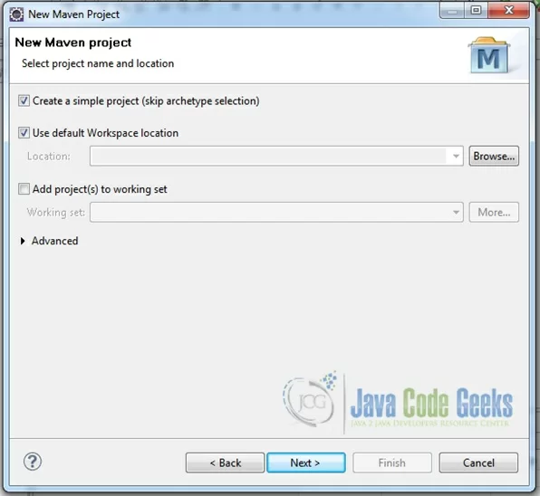
Task: Open the Location dropdown arrow
Action: (x=456, y=157)
